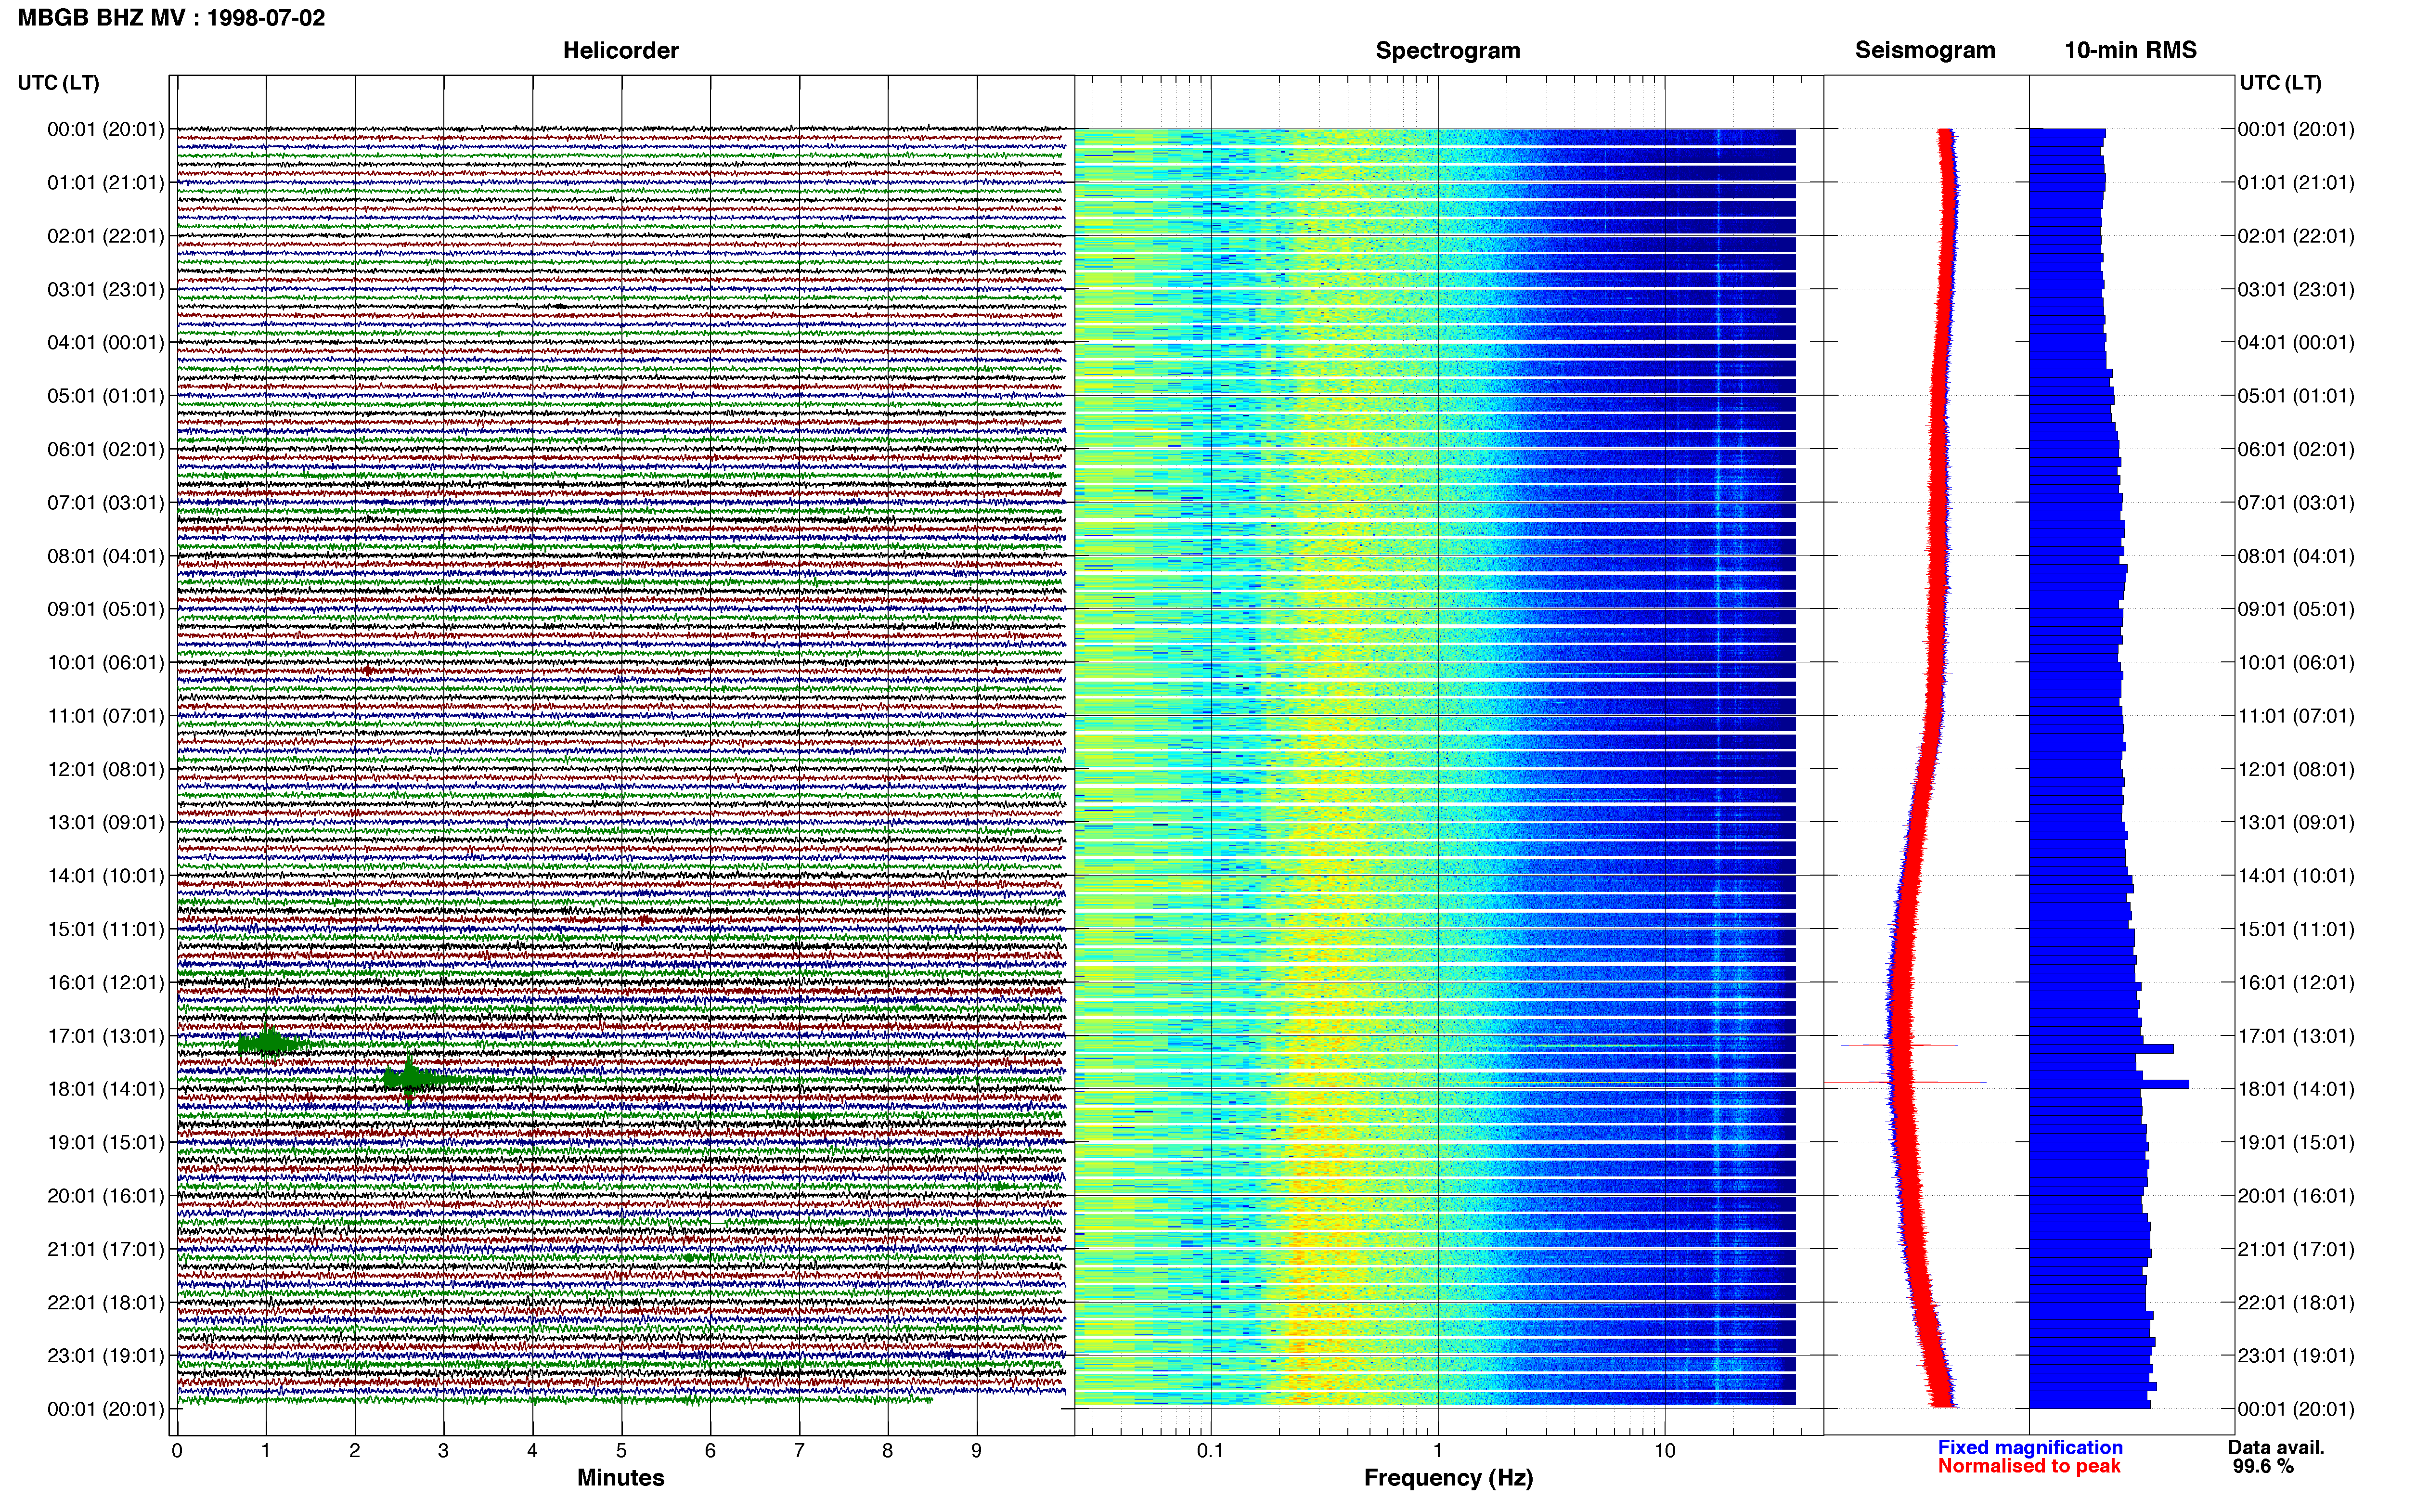Viewport: 2416px width, 1511px height.
Task: Click the 10-min RMS panel heading
Action: (2130, 51)
